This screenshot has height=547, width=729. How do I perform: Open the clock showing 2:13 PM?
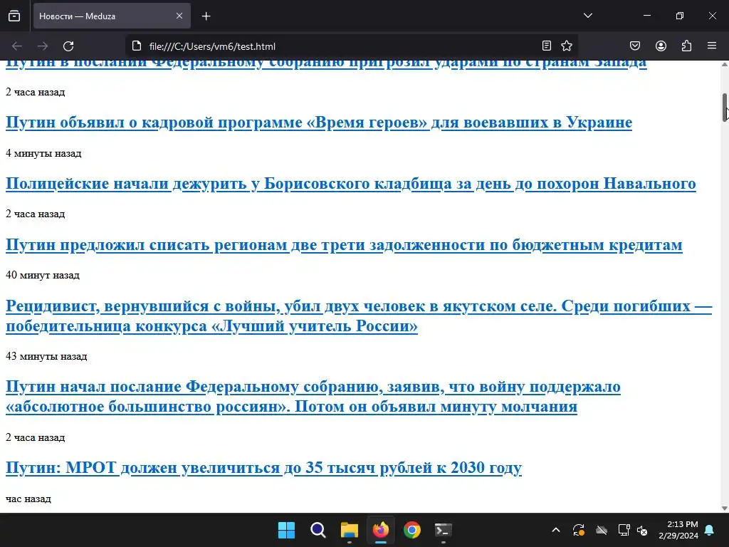(678, 530)
